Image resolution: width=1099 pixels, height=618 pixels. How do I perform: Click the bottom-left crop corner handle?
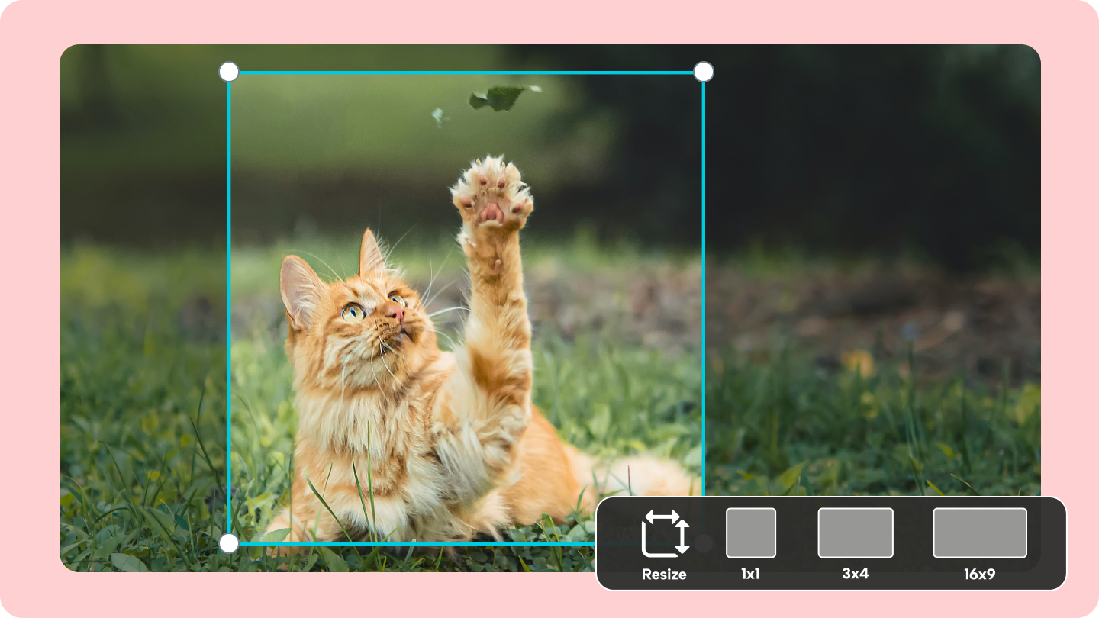(x=228, y=543)
